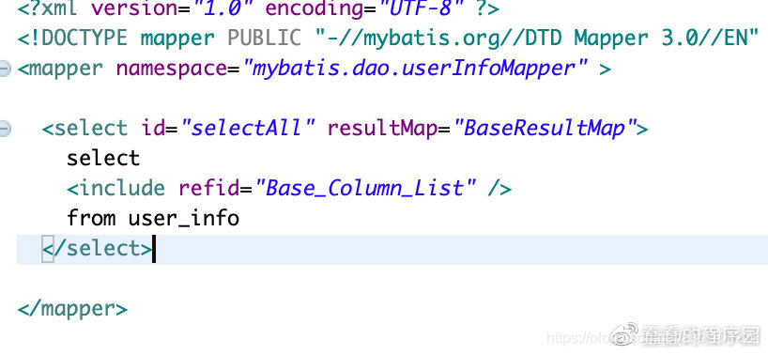This screenshot has height=355, width=768.
Task: Collapse the select element fold marker
Action: [4, 129]
